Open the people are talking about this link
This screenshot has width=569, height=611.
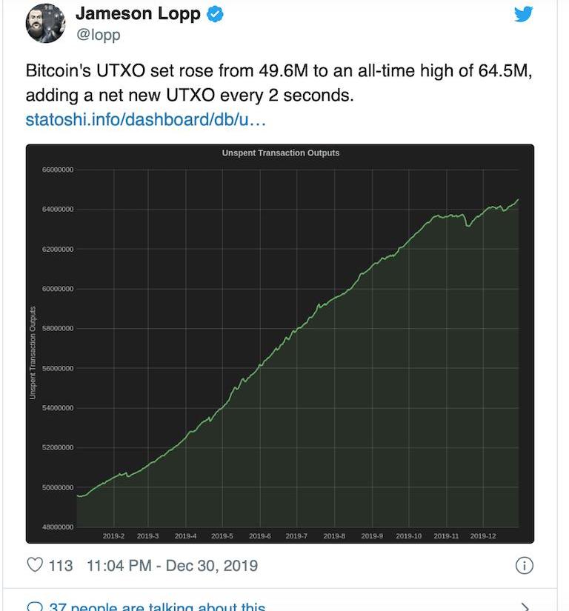coord(156,607)
